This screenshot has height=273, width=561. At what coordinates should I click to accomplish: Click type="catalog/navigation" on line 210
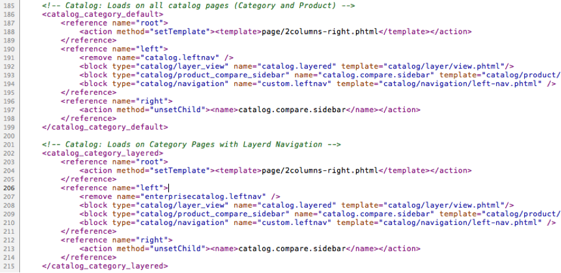[170, 223]
